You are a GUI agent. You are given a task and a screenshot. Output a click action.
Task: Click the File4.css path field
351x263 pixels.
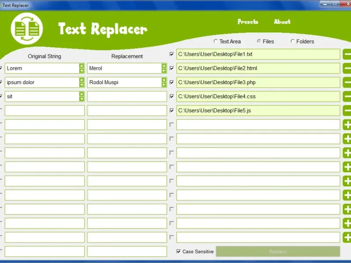point(258,96)
